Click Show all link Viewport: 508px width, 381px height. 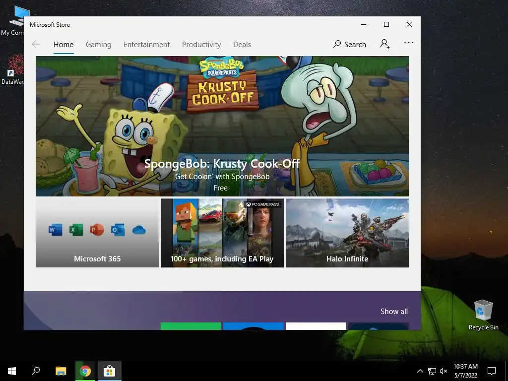click(394, 312)
